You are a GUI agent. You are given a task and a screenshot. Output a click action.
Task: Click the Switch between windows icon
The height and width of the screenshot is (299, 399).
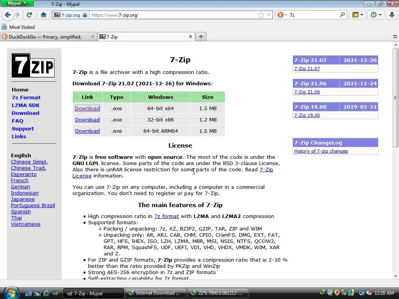pos(37,293)
